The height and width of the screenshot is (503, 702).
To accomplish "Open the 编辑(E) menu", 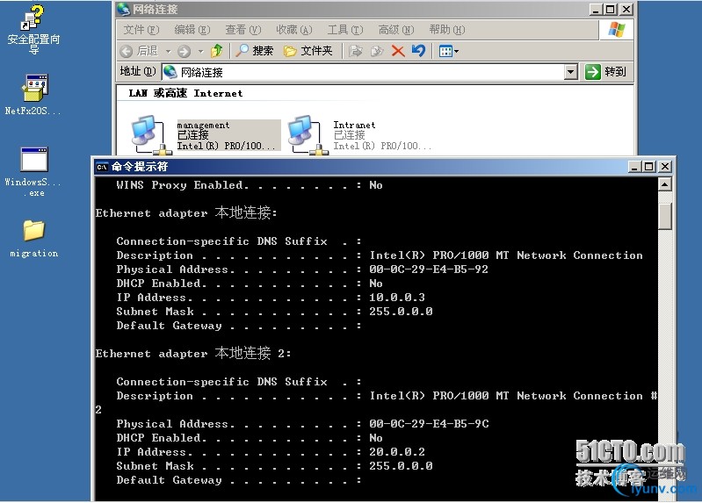I will tap(192, 30).
